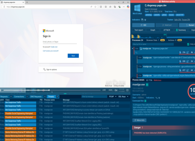The width and height of the screenshot is (195, 141).
Task: Click the Read aloud icon in address bar
Action: pos(91,7)
